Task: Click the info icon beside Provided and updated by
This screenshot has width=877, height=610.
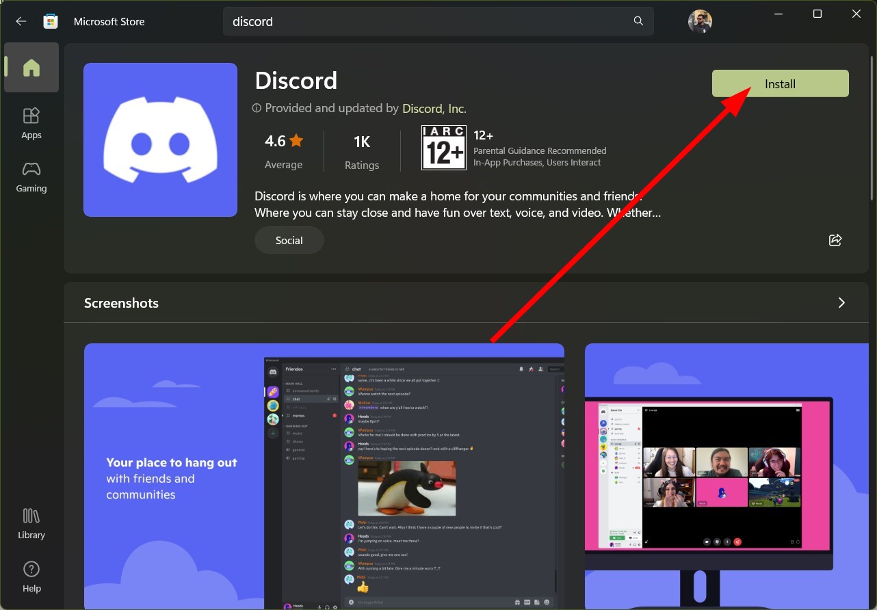Action: [x=257, y=108]
